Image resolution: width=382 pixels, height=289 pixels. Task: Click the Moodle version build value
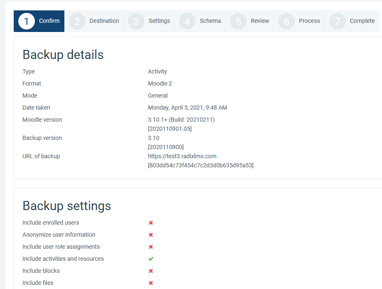click(181, 120)
